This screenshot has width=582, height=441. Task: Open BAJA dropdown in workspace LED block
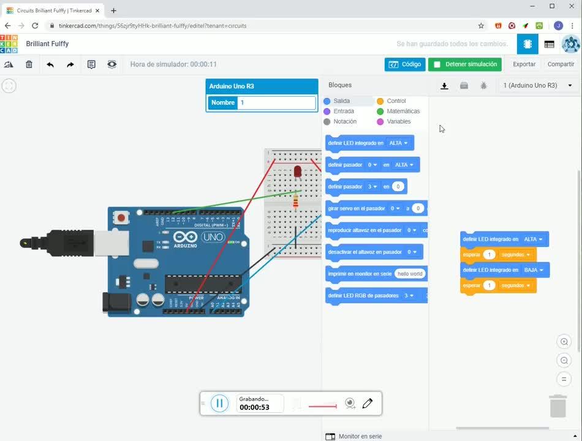tap(534, 270)
